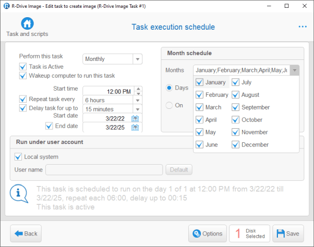This screenshot has width=314, height=247.
Task: Open the Start date calendar picker
Action: pos(135,118)
